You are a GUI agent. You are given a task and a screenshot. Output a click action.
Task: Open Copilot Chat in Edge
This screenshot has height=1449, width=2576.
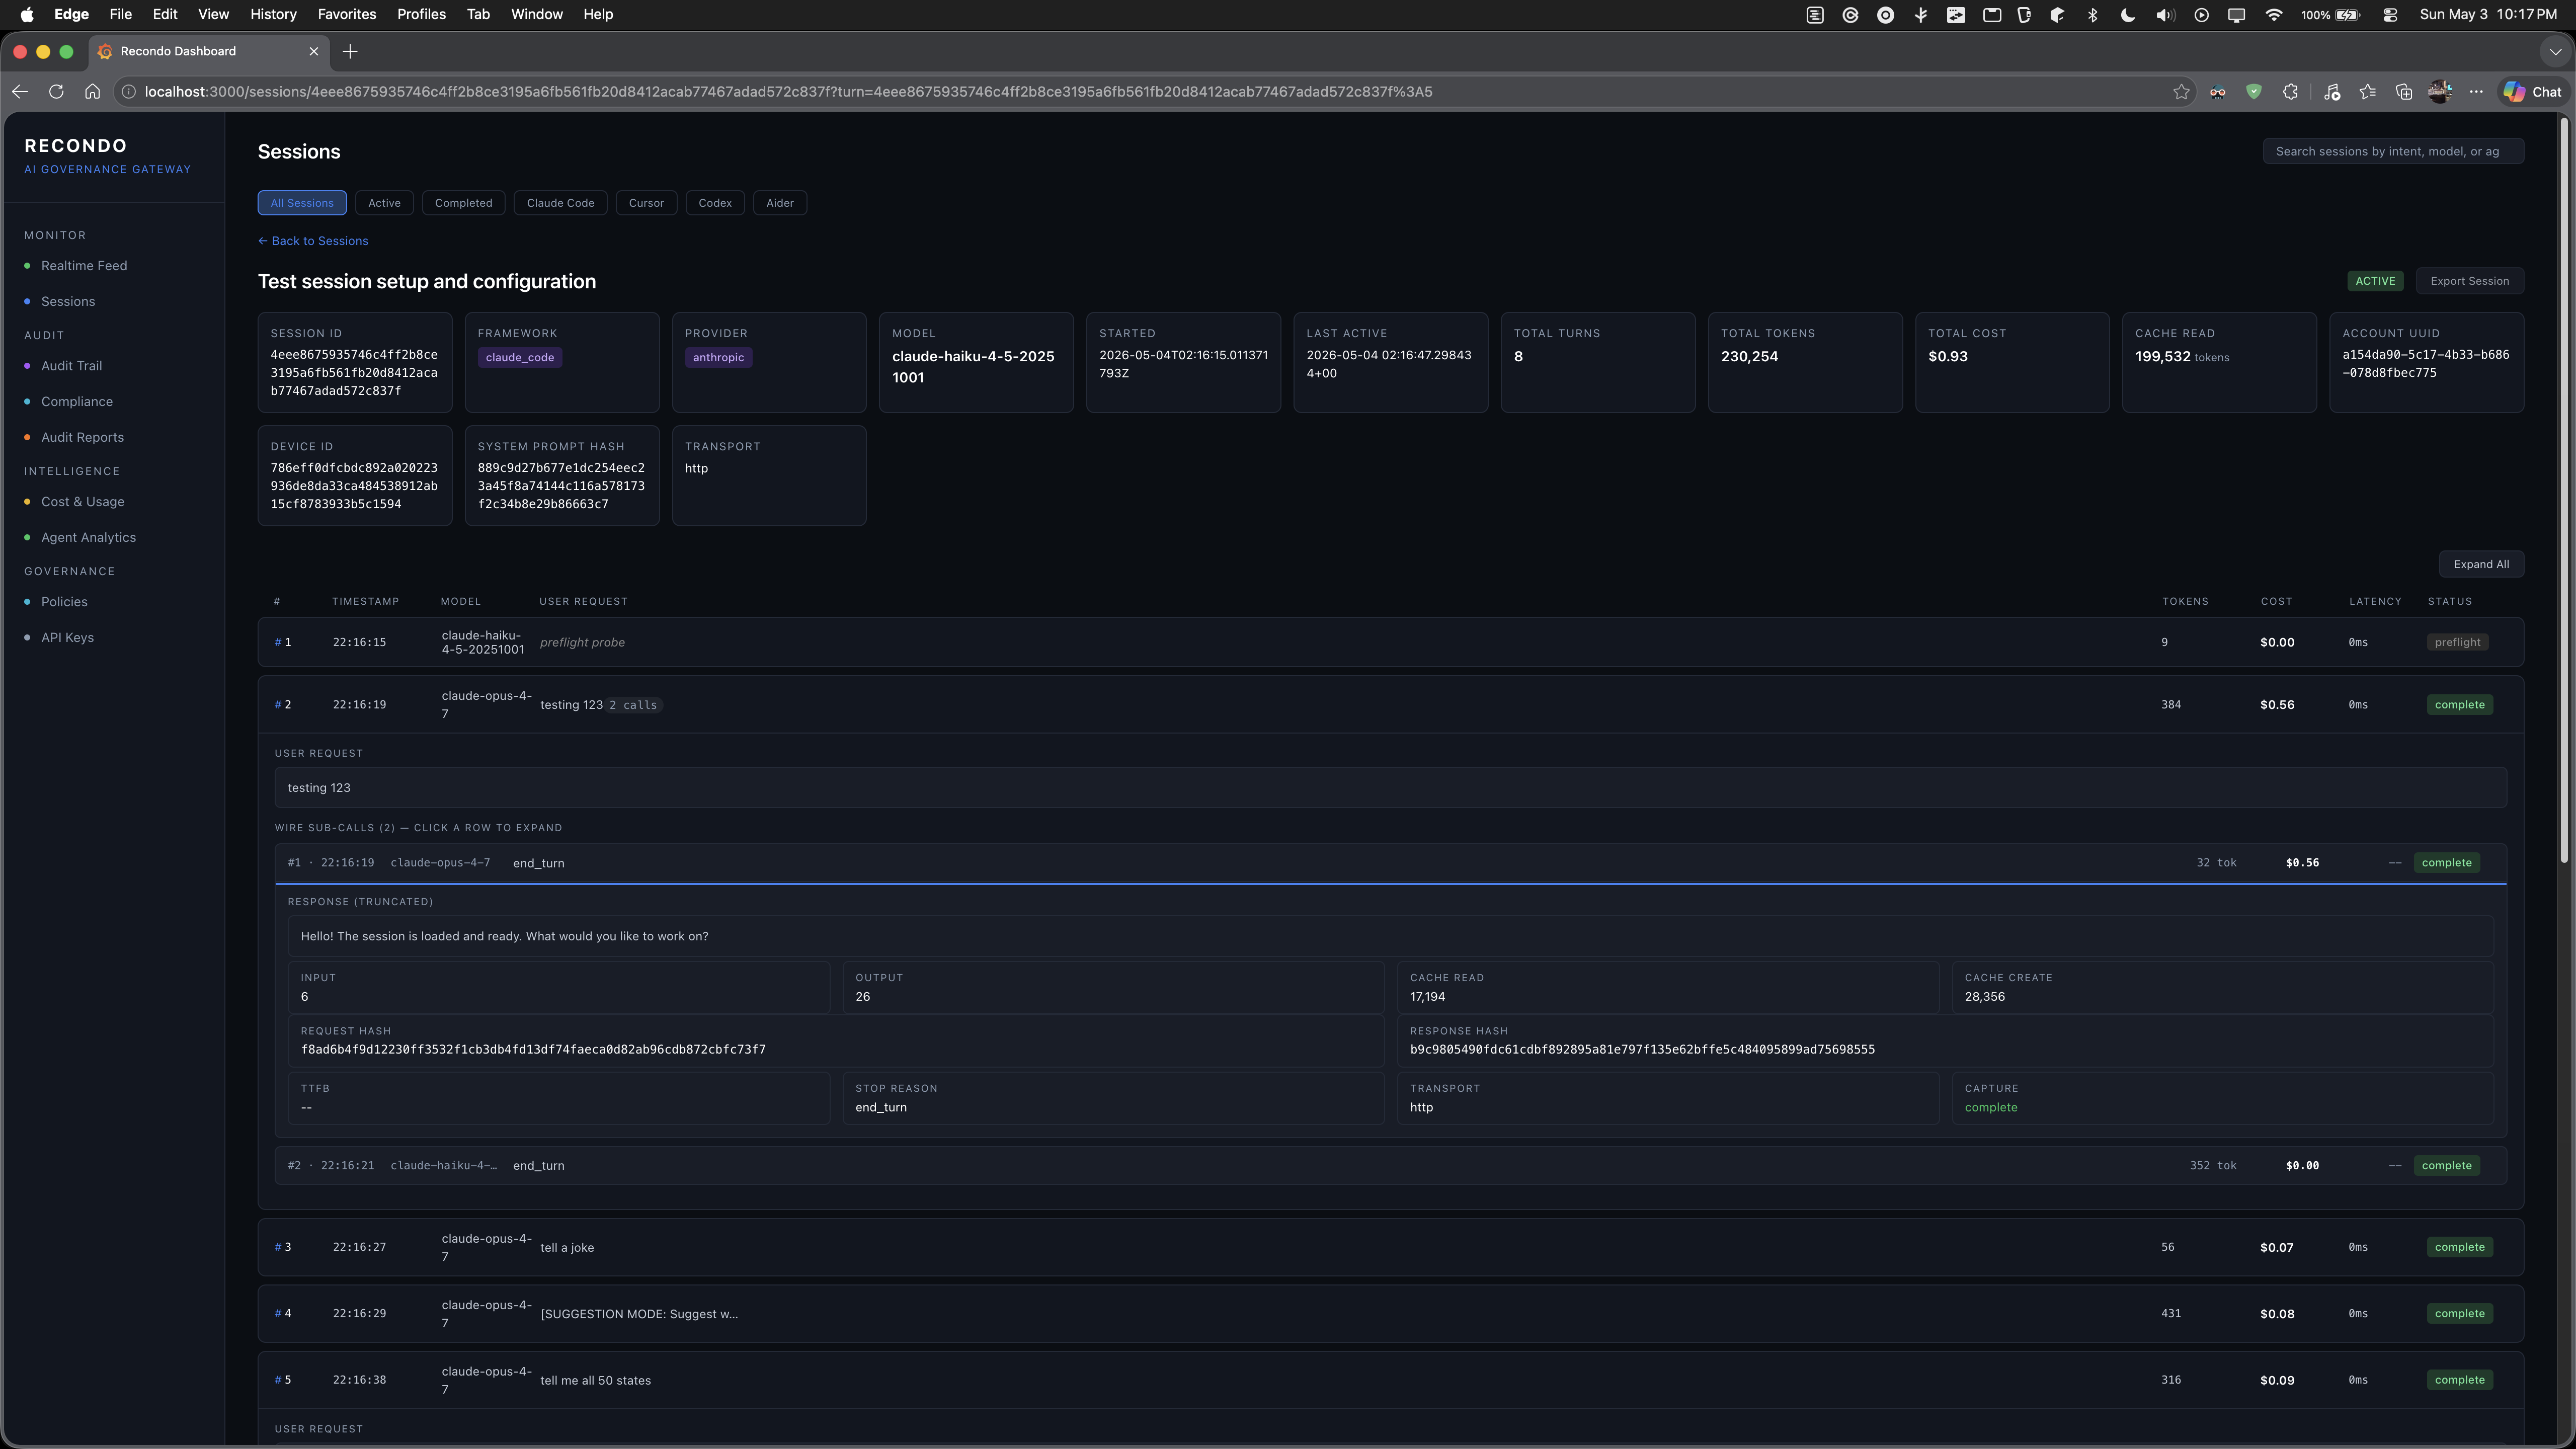coord(2532,91)
